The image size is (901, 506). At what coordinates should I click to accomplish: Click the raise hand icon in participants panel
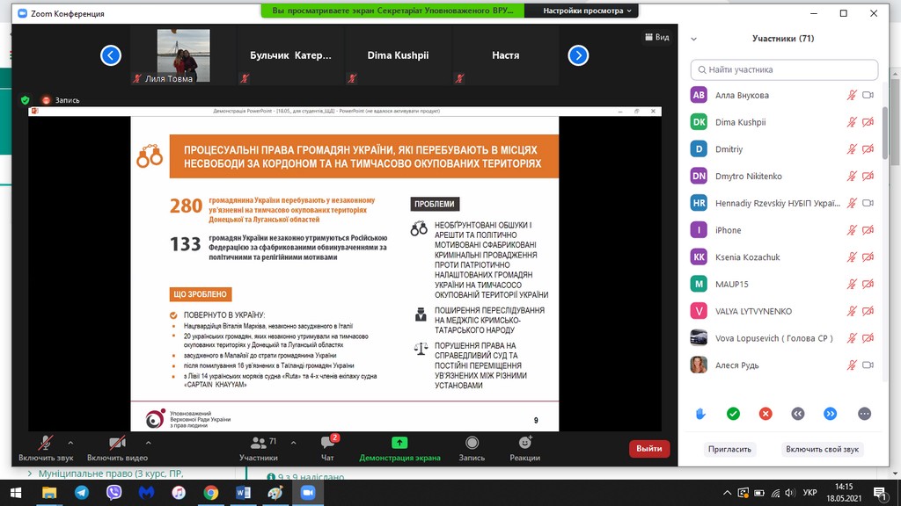pyautogui.click(x=700, y=414)
